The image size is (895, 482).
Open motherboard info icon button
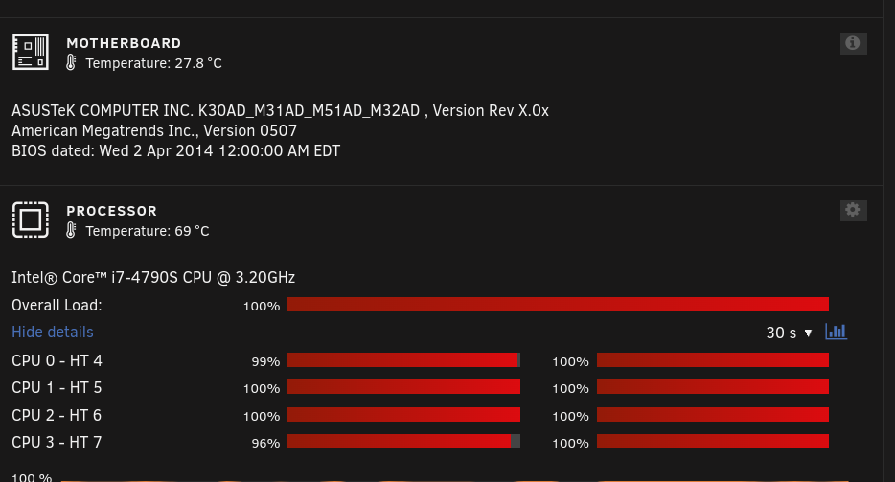click(x=854, y=43)
